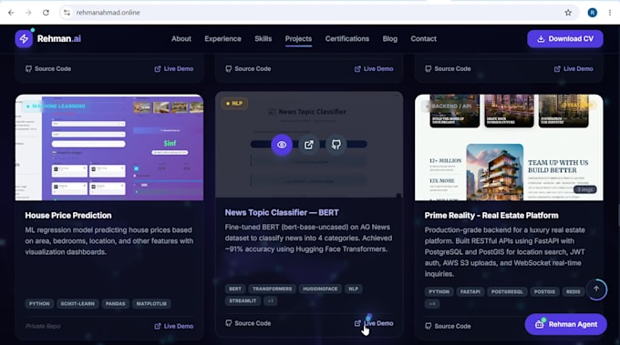Click the PYTHON tag on House Price Prediction
This screenshot has height=345, width=620.
[x=39, y=303]
